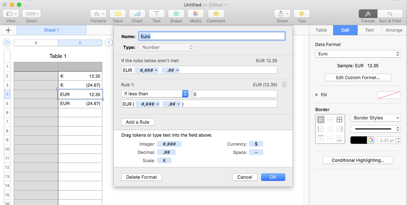Select the bottom border icon
407x205 pixels.
click(x=339, y=138)
